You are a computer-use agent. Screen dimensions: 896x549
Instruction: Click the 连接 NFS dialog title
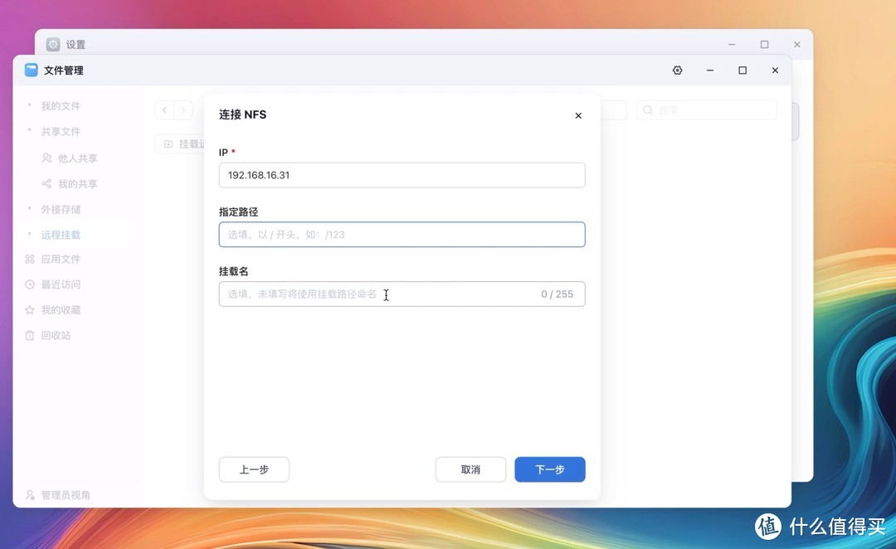click(x=242, y=114)
